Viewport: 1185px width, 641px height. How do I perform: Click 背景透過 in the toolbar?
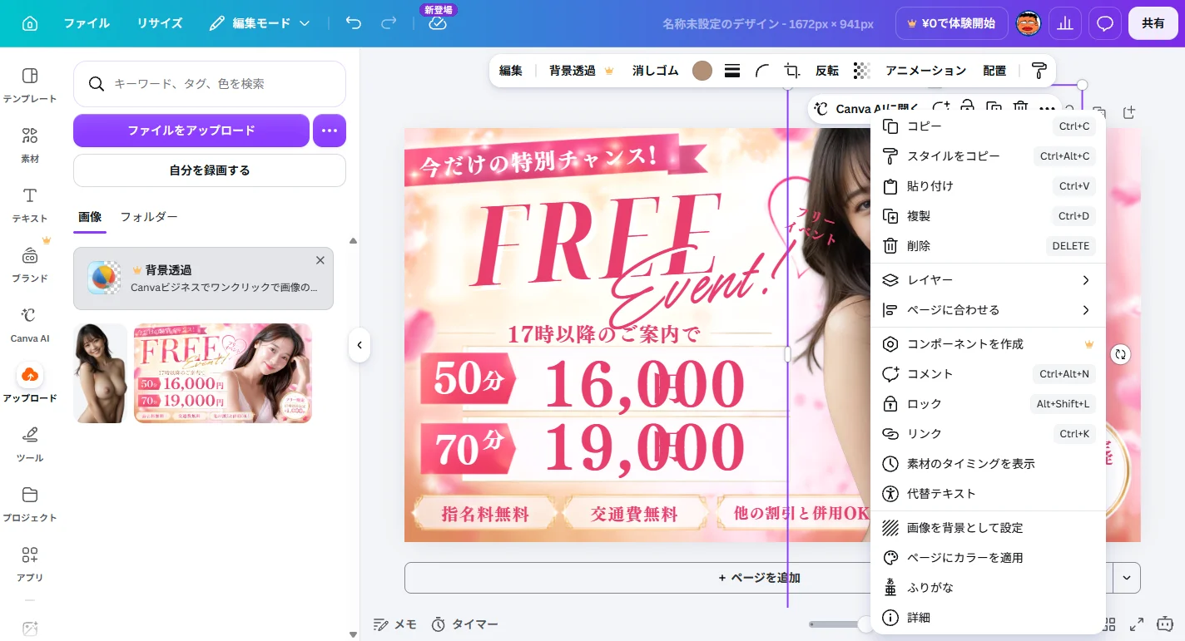[581, 71]
